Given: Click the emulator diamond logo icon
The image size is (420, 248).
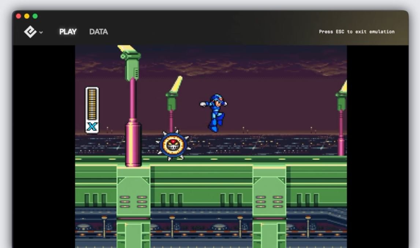Looking at the screenshot, I should click(30, 32).
